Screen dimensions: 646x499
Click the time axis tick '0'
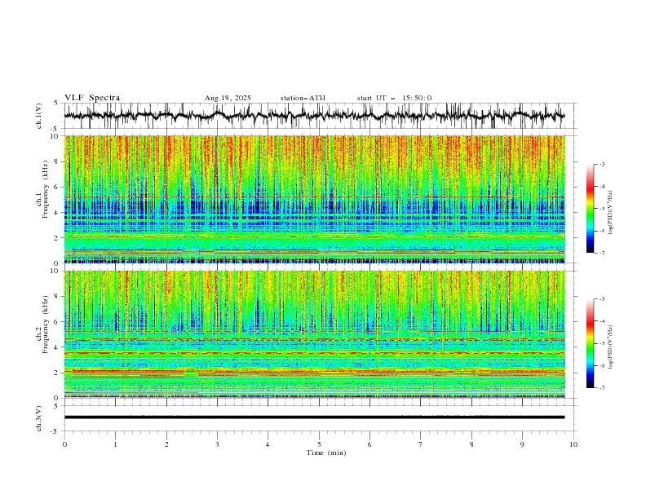click(x=64, y=444)
